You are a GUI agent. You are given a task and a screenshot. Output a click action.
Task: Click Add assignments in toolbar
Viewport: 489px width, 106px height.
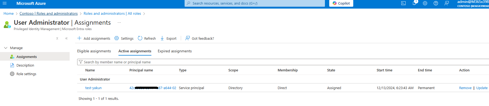94,38
